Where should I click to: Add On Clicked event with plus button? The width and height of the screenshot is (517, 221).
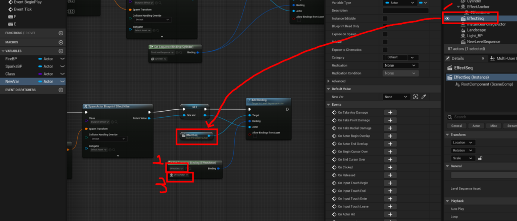[390, 166]
